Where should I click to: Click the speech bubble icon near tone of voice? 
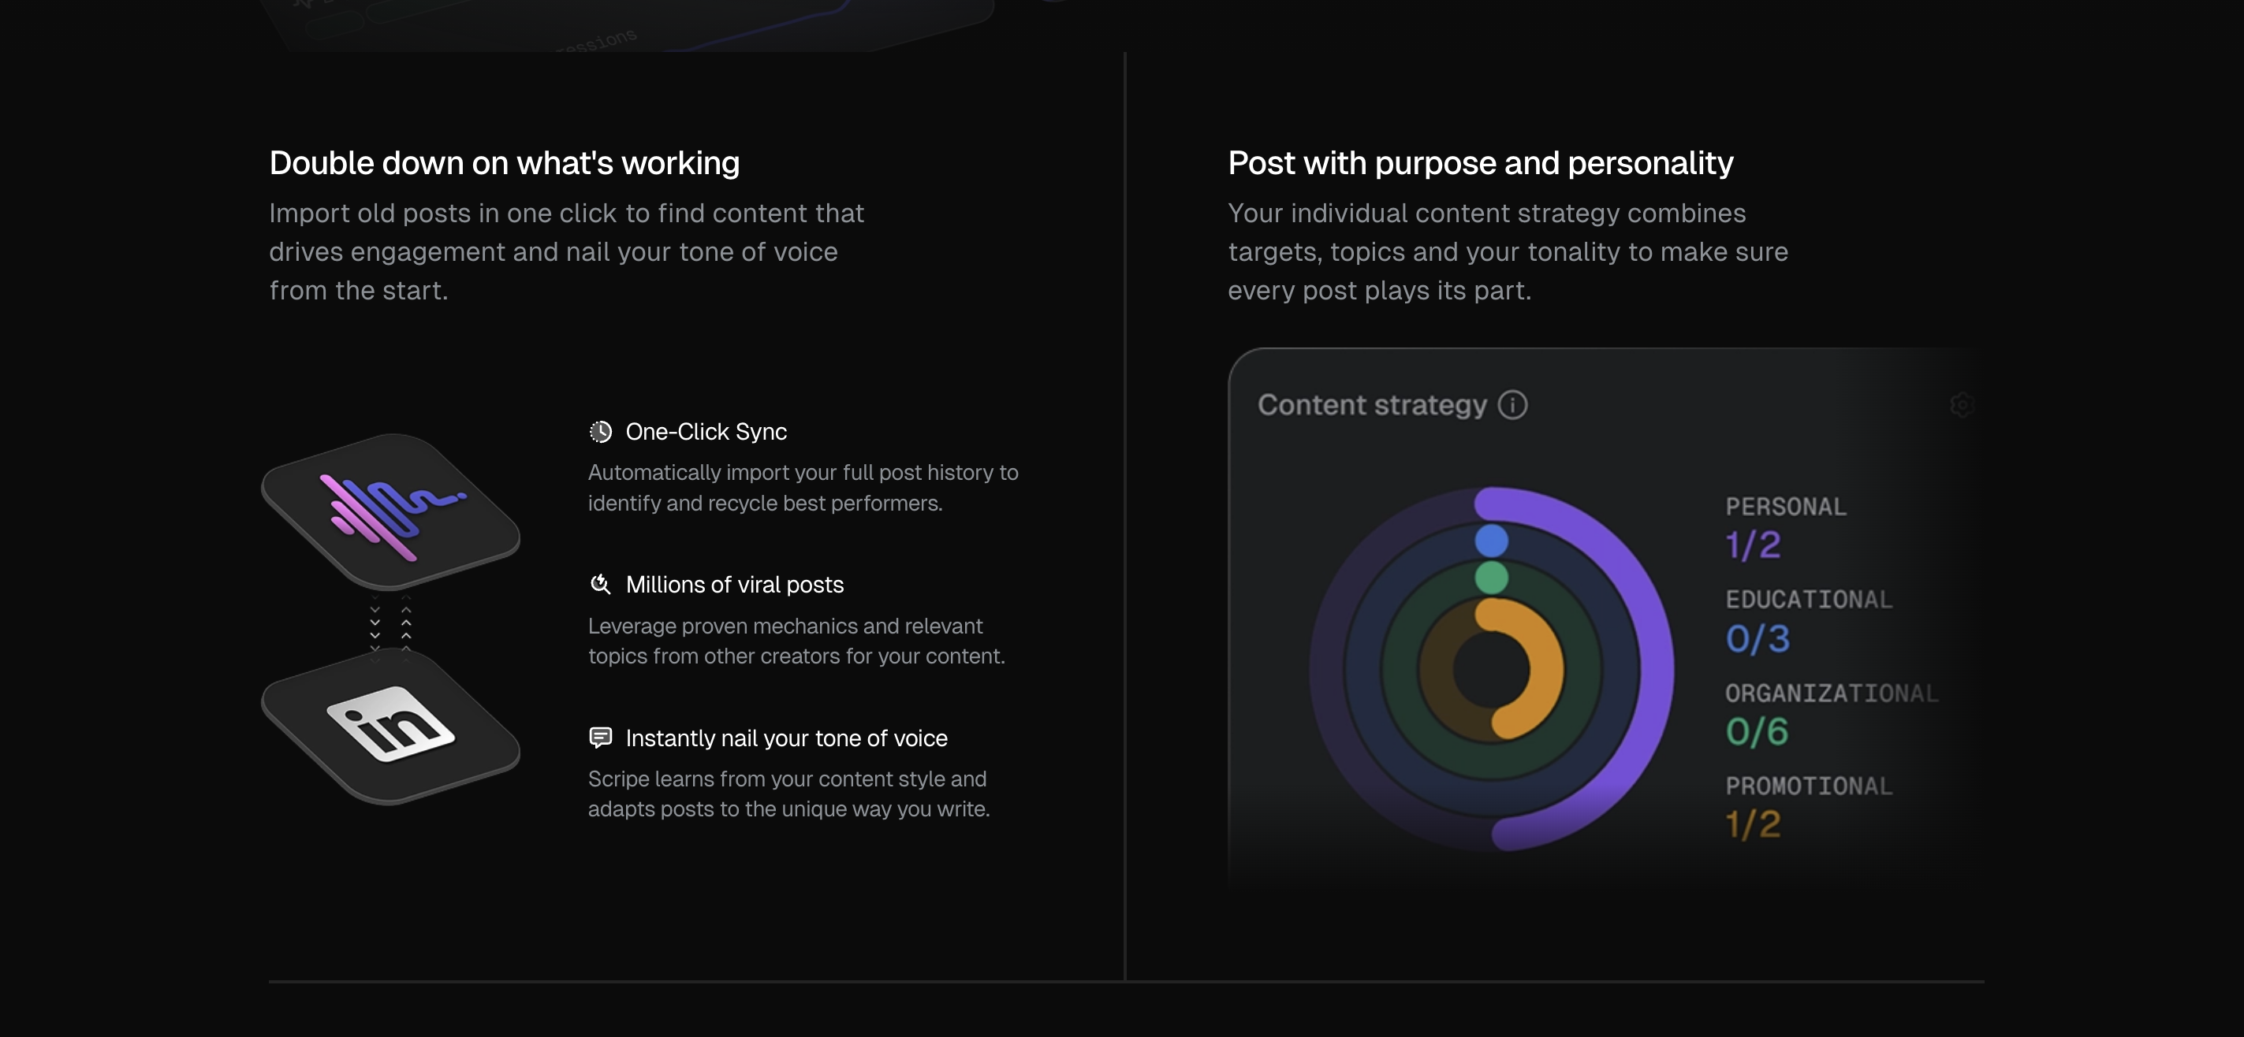601,738
